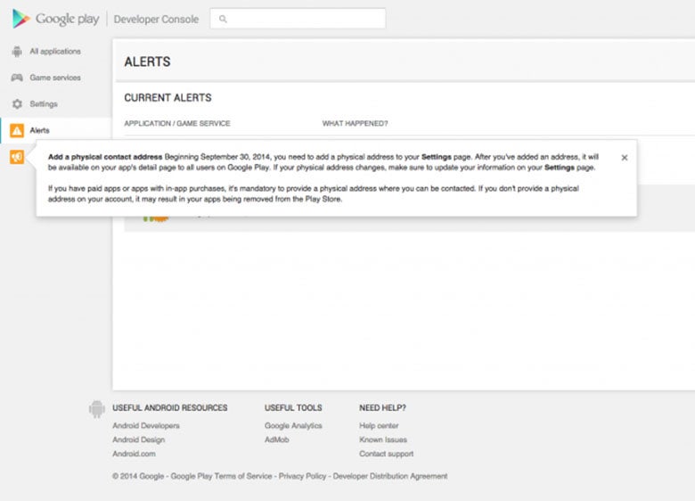Open All applications via Android icon
Screen dimensions: 695x501
pos(17,52)
